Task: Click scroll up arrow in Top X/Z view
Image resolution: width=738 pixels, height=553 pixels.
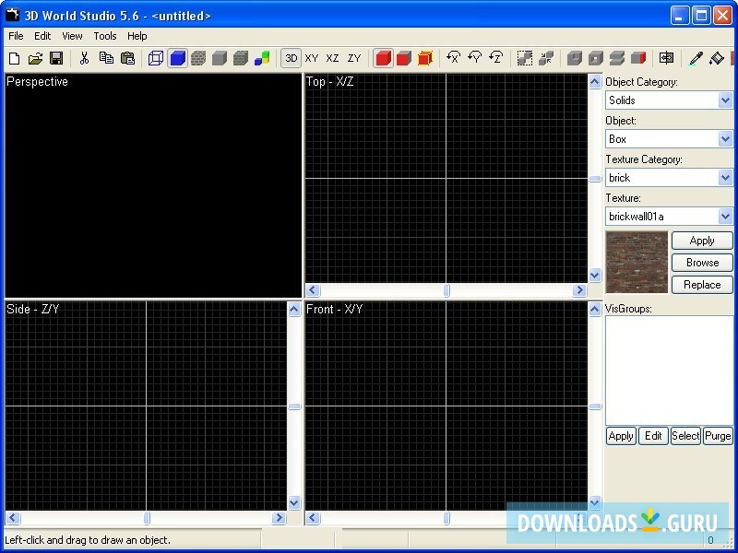Action: (x=595, y=82)
